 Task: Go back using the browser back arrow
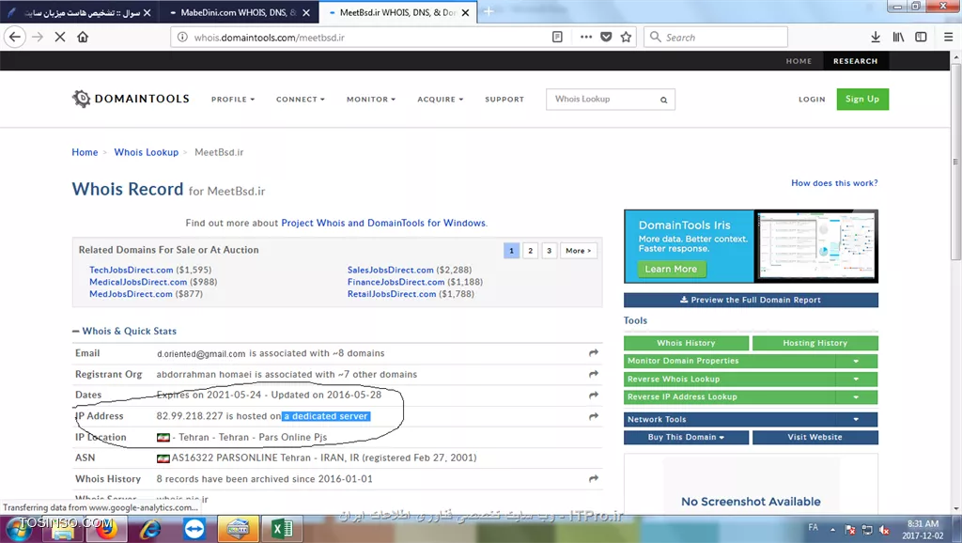tap(15, 37)
